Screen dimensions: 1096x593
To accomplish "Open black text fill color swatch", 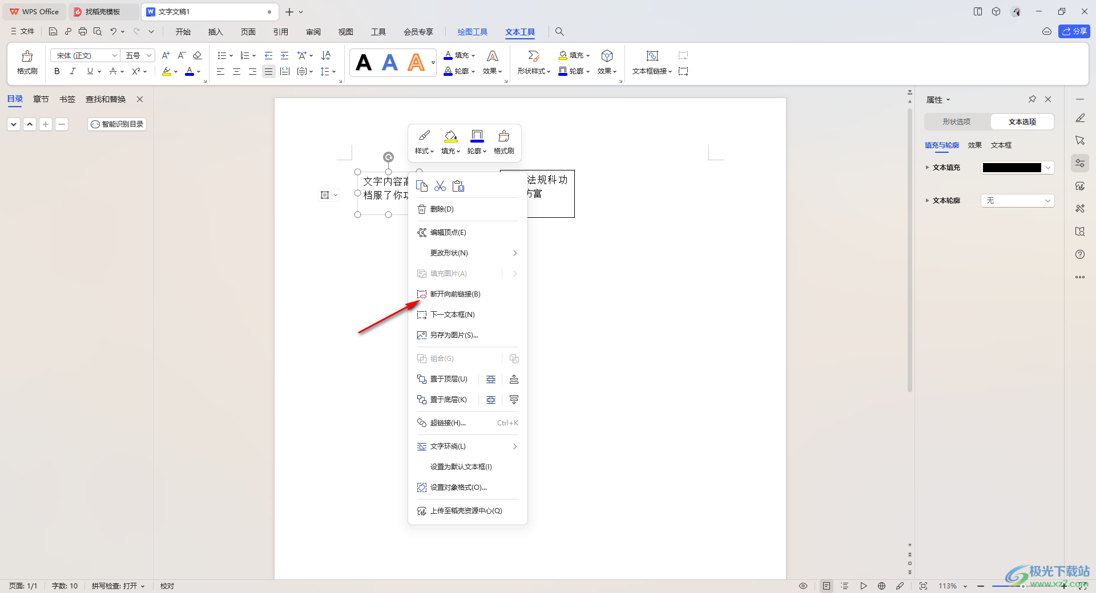I will click(1017, 168).
